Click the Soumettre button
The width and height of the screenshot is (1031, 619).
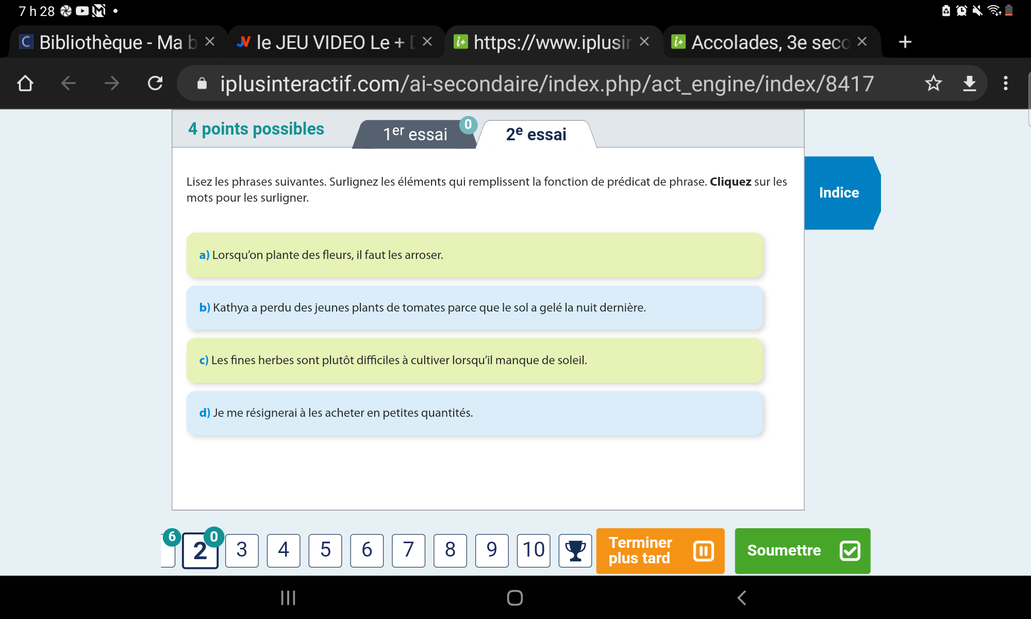(x=802, y=550)
